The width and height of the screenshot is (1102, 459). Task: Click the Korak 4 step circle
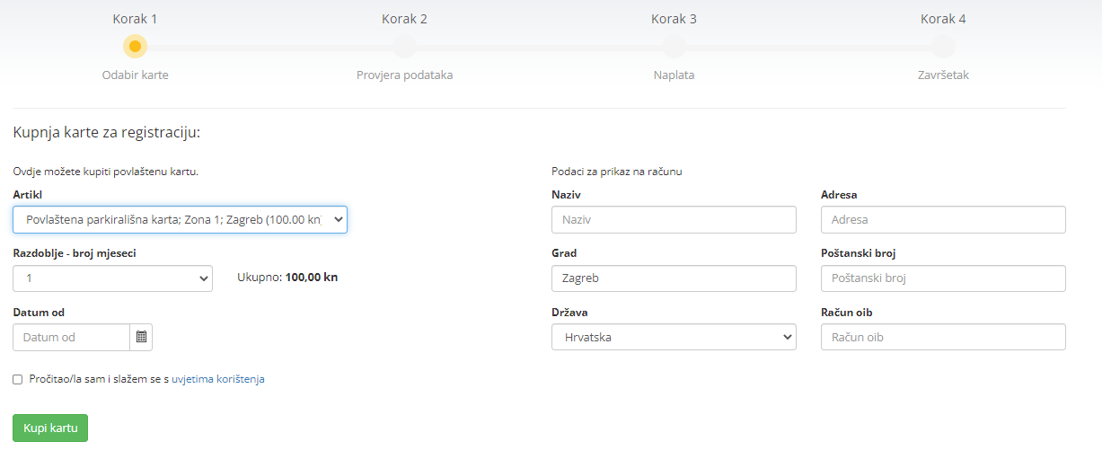click(x=943, y=46)
